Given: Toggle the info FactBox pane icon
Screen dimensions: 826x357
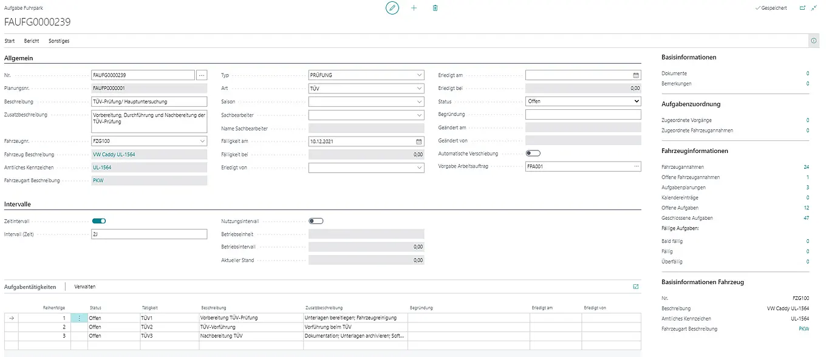Looking at the screenshot, I should 813,41.
